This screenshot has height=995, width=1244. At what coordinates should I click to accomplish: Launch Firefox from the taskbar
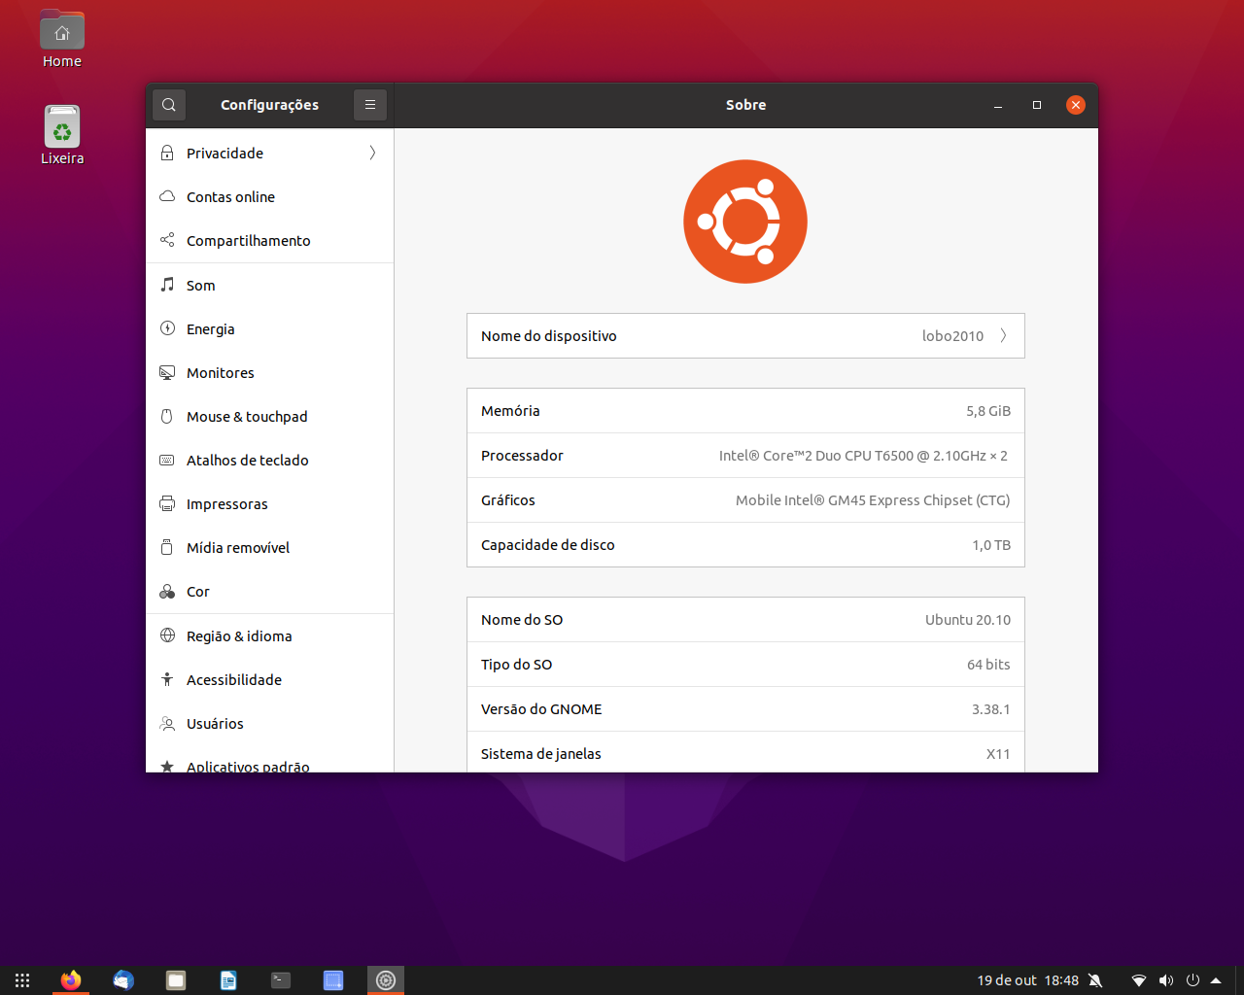click(x=70, y=979)
